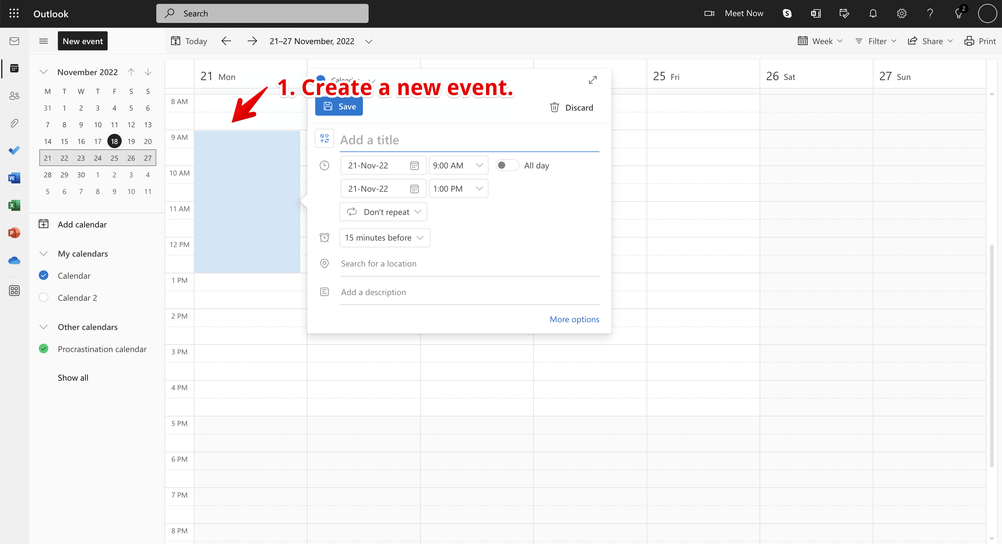Open OneDrive cloud icon
The image size is (1002, 544).
(14, 260)
